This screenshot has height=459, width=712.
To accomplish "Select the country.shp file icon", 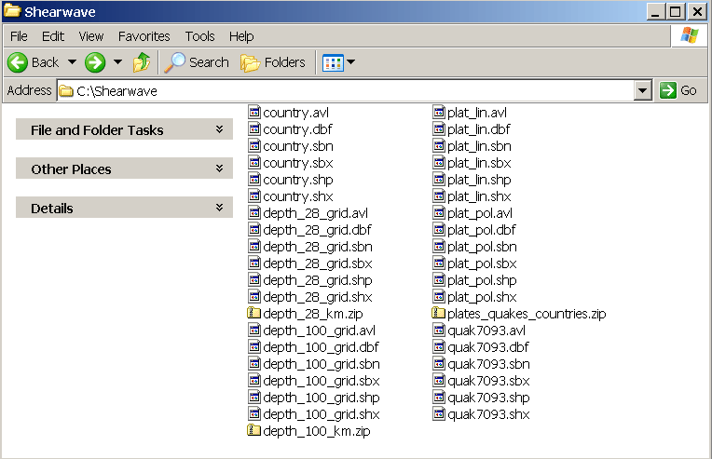I will click(254, 179).
